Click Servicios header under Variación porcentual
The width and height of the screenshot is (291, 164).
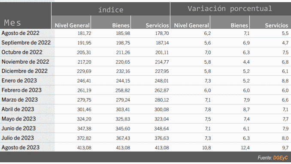[x=276, y=25]
